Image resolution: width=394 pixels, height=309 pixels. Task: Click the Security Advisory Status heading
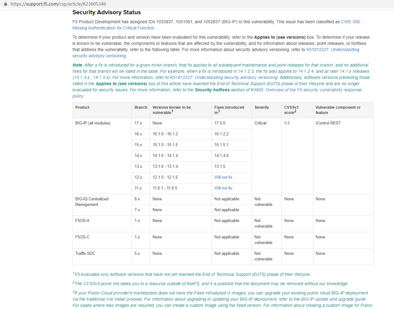point(107,12)
